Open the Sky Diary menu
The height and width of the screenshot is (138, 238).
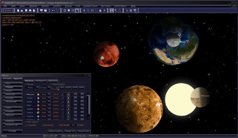click(x=106, y=6)
